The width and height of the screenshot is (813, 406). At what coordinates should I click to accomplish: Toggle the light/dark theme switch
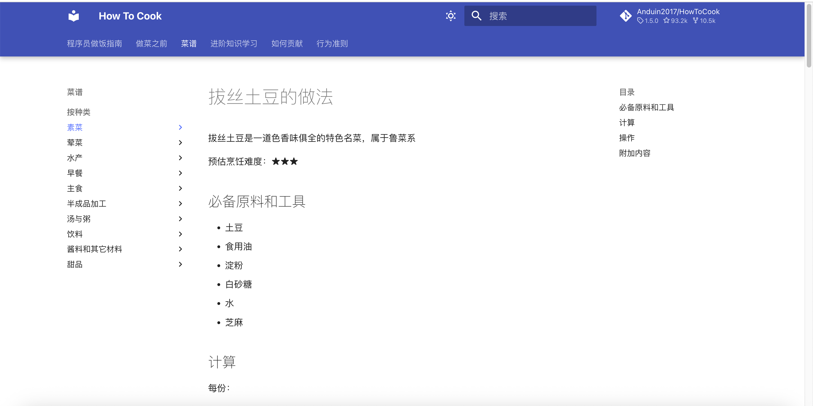(450, 16)
